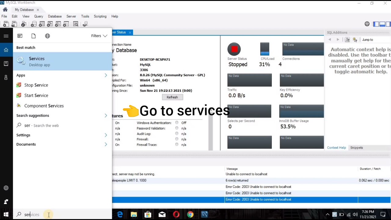Switch to the Context Help tab
Screen dimensions: 391x220
pos(337,148)
